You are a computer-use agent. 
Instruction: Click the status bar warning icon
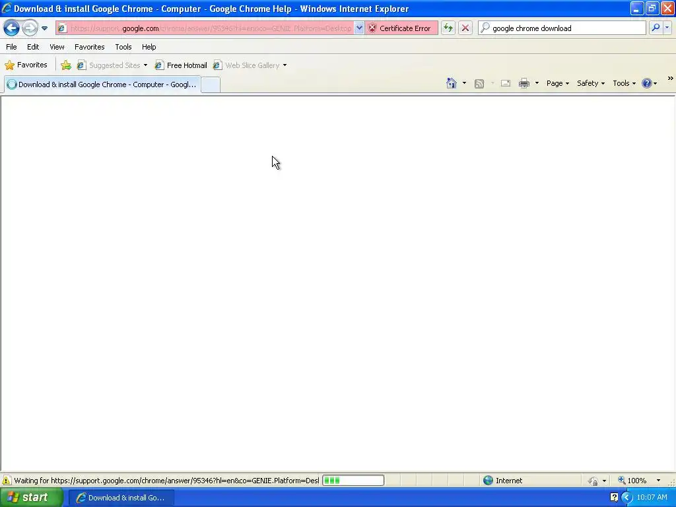[7, 481]
